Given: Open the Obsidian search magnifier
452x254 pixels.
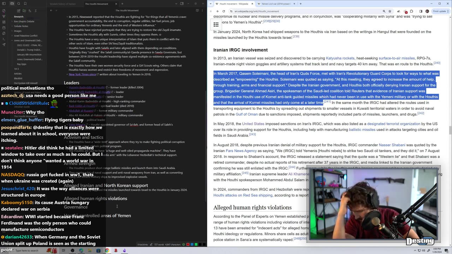Looking at the screenshot, I should (18, 4).
